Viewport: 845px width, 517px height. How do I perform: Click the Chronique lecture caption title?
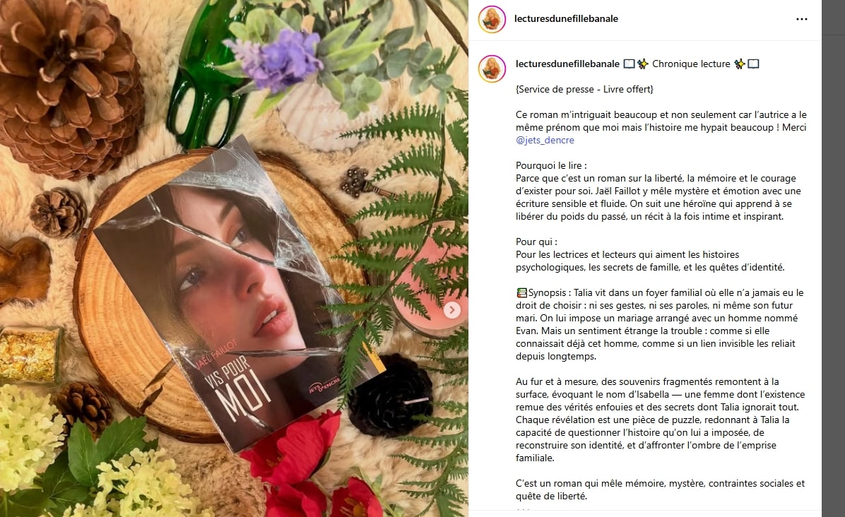click(x=691, y=64)
